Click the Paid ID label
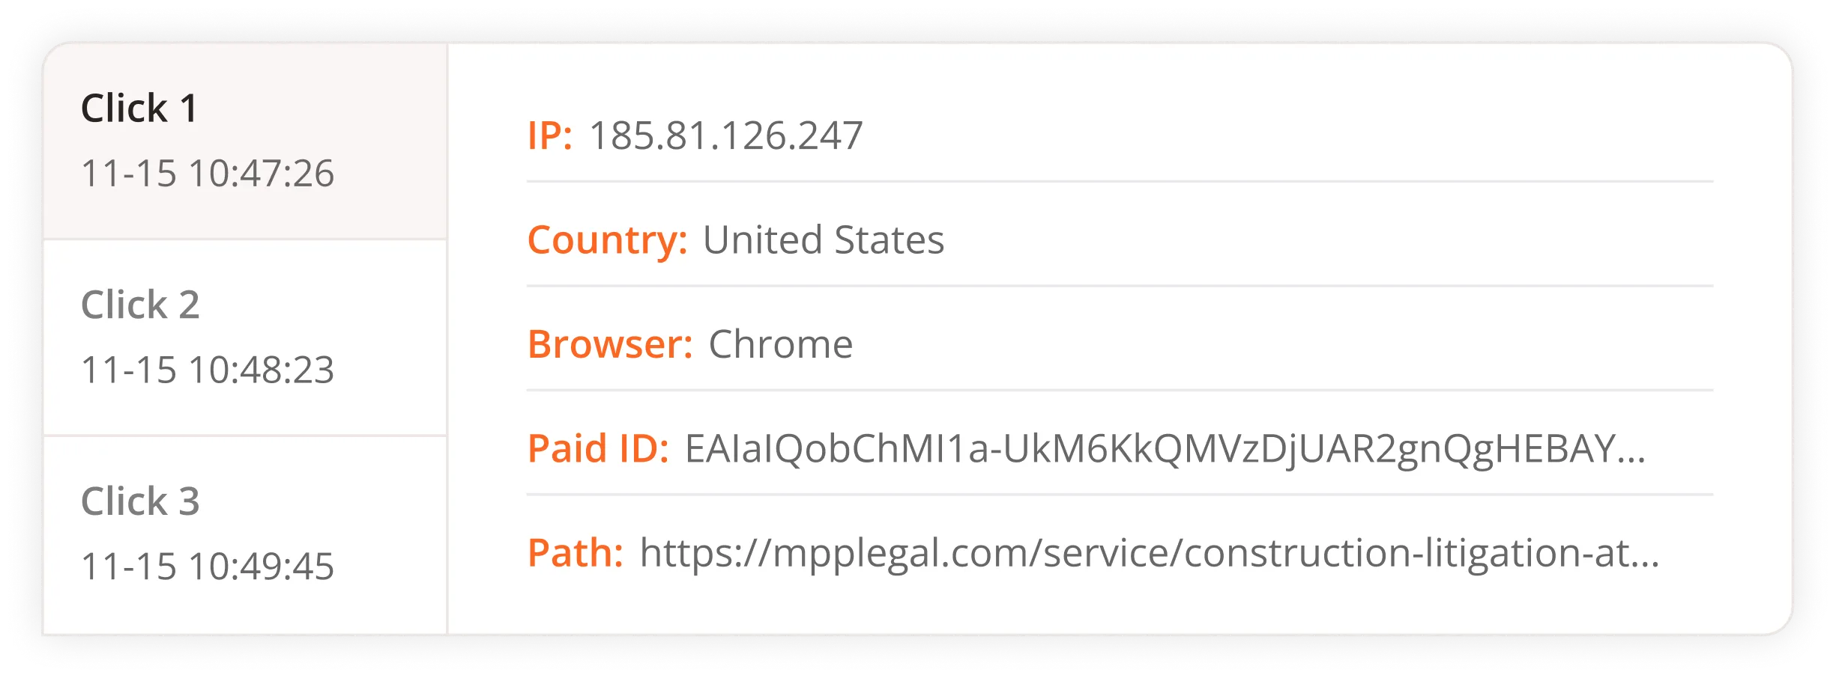1836x678 pixels. [598, 449]
